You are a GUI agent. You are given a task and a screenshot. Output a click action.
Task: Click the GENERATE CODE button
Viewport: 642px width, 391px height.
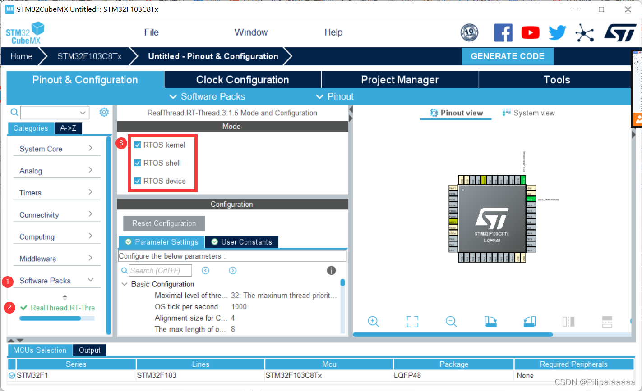(x=508, y=56)
